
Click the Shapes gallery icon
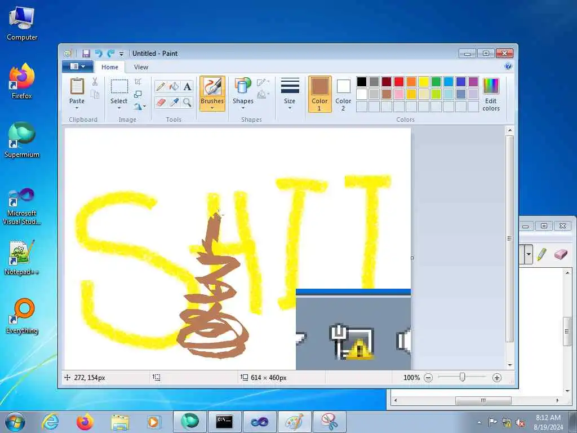tap(243, 86)
